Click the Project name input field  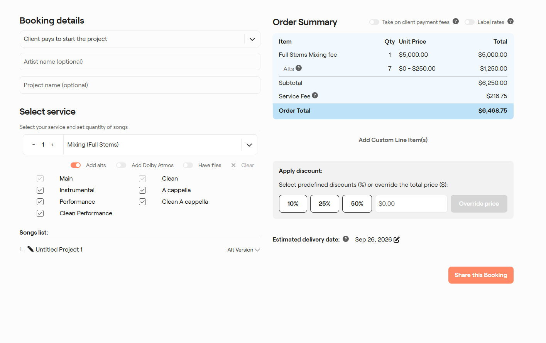click(x=140, y=85)
